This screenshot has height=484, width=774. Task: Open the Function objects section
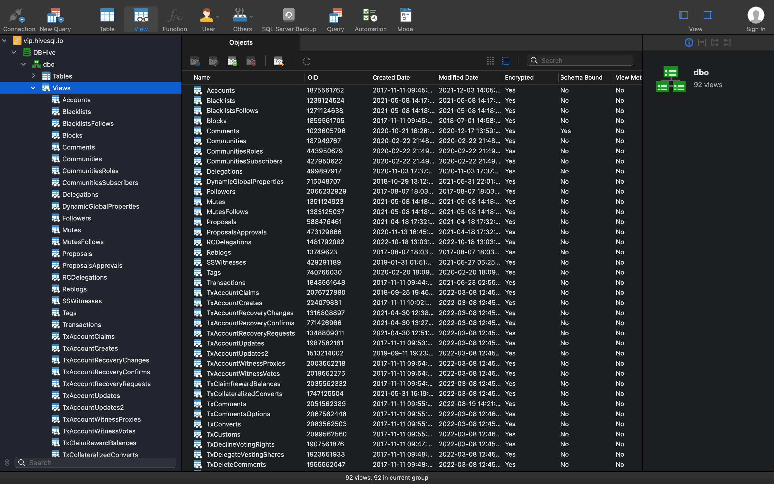pos(175,20)
